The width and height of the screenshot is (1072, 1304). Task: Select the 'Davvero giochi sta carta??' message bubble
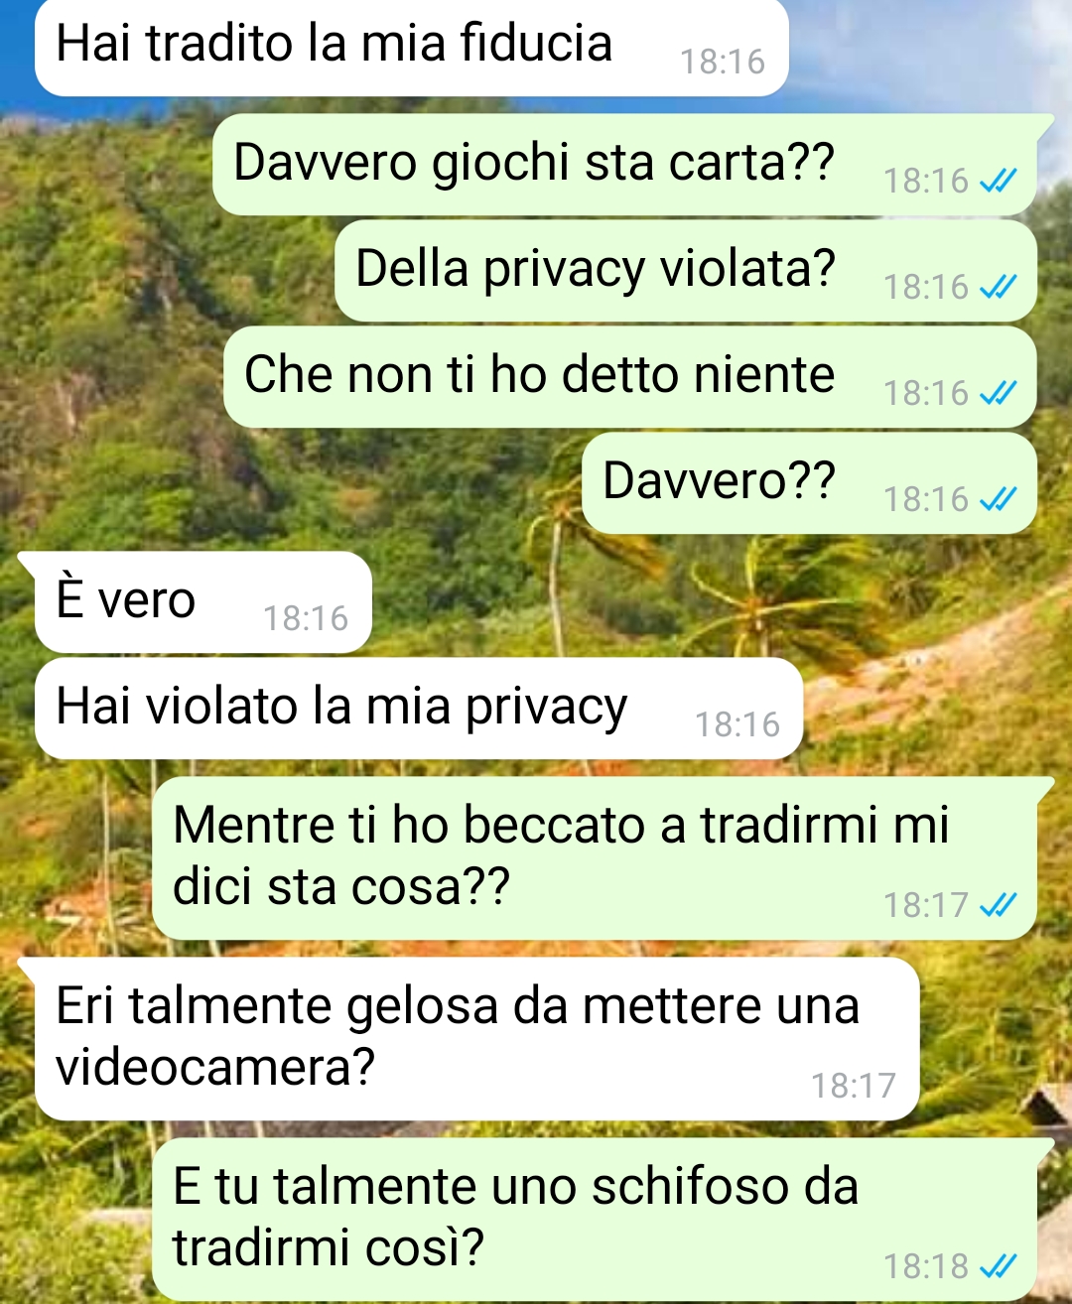tap(624, 165)
